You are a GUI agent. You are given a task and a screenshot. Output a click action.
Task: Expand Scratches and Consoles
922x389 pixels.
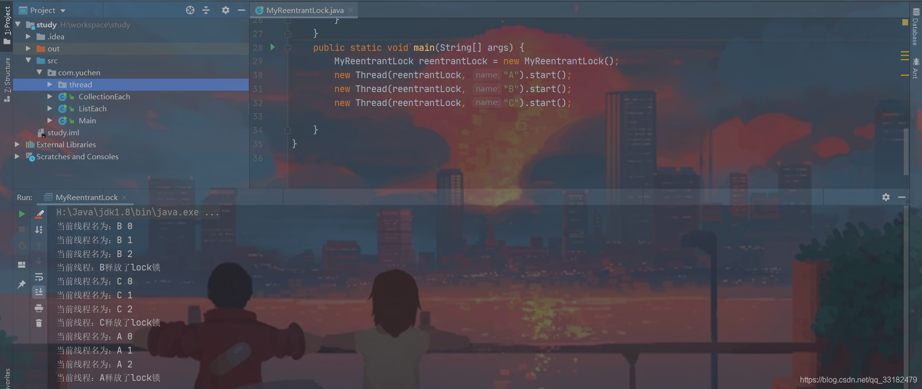pyautogui.click(x=17, y=156)
